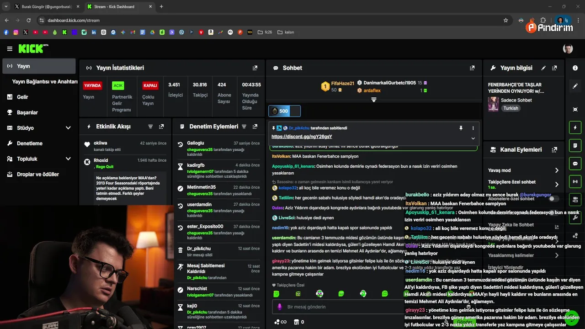Toggle the document widget in right toolbar
The height and width of the screenshot is (329, 585).
[575, 145]
